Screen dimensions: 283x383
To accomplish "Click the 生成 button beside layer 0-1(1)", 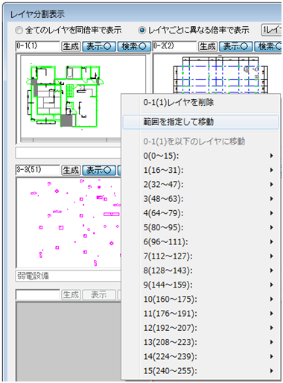I will pos(71,46).
